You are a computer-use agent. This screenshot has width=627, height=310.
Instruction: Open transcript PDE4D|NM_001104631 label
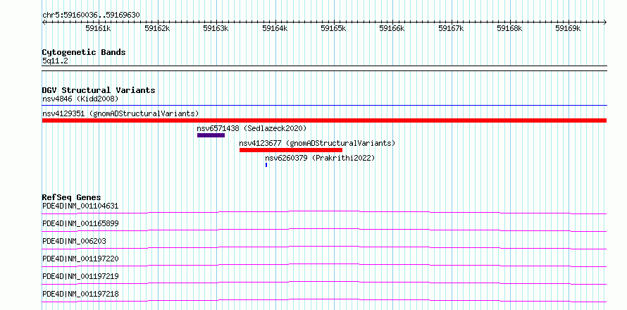click(80, 206)
